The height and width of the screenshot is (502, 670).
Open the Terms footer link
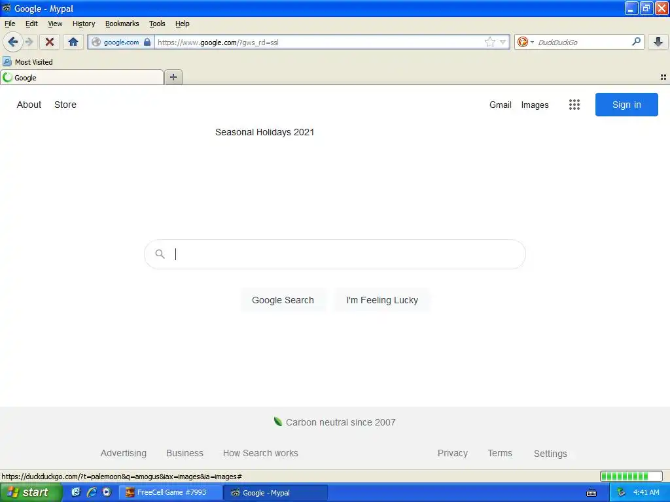500,453
